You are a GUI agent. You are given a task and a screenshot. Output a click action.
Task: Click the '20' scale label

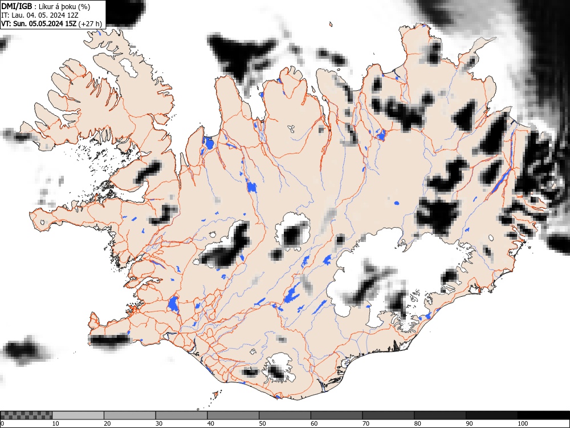coord(107,423)
